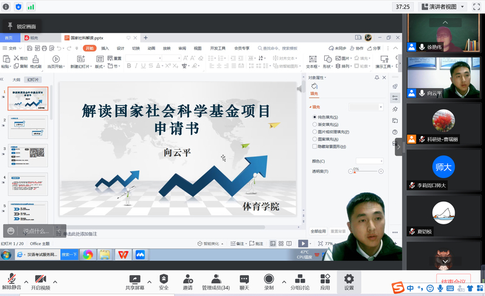Open meeting 设置 settings
Screen dimensions: 485x296
(349, 281)
